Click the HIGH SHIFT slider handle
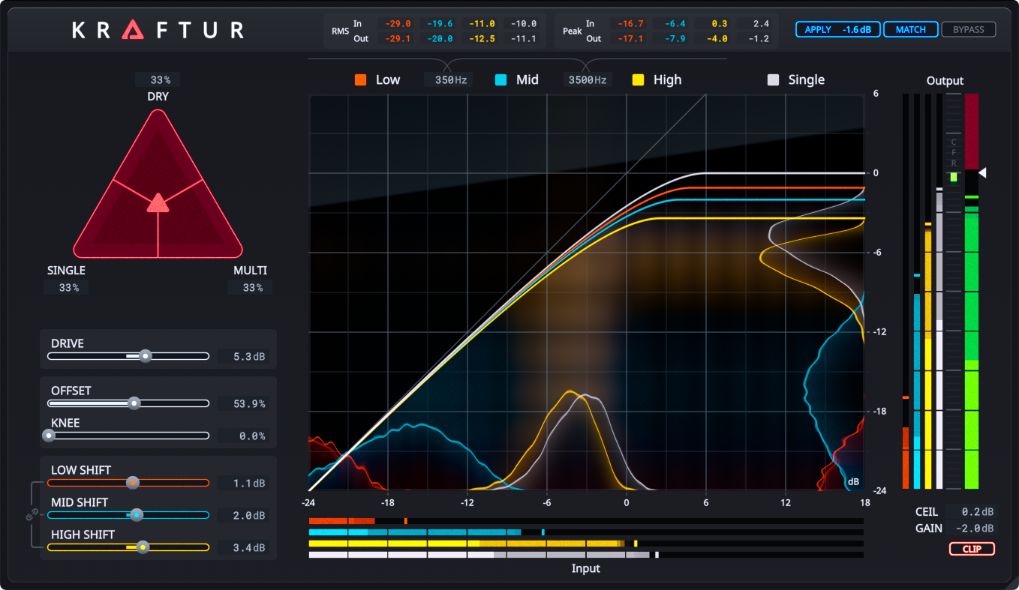The height and width of the screenshot is (590, 1019). pos(143,547)
